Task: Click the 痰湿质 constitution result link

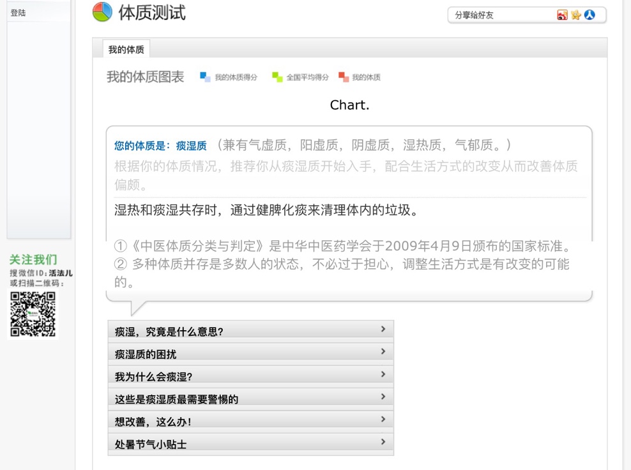Action: tap(192, 146)
